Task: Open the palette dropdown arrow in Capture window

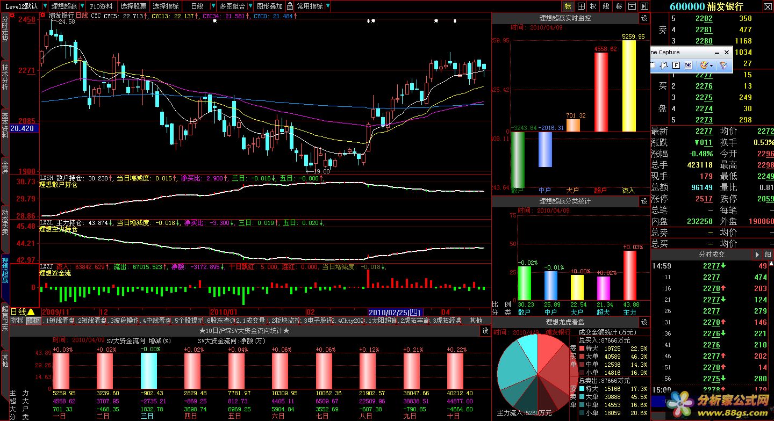Action: point(711,66)
